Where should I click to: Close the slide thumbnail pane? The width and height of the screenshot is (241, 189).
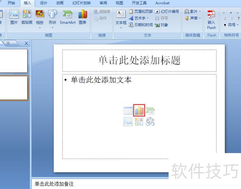(x=27, y=43)
